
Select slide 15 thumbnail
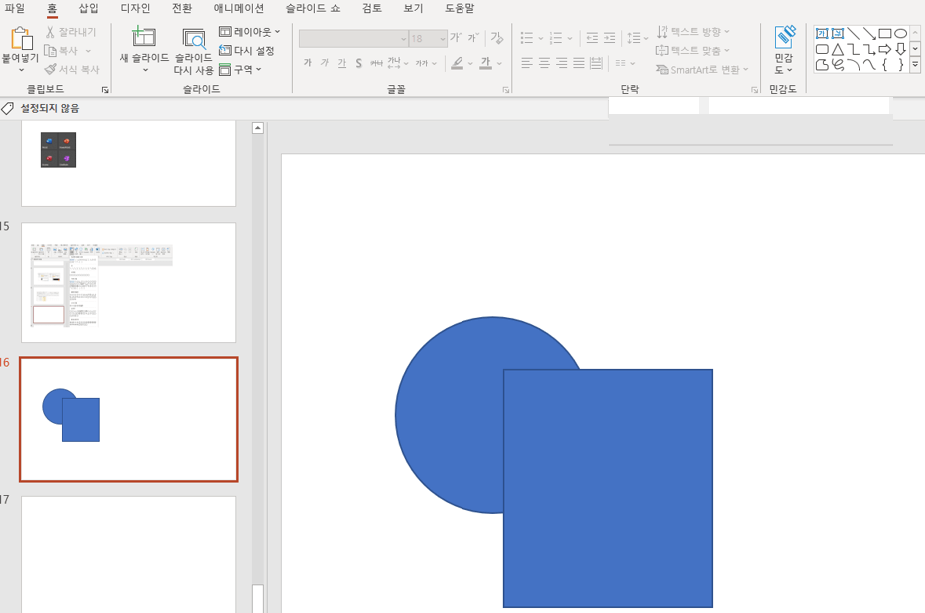[x=129, y=283]
